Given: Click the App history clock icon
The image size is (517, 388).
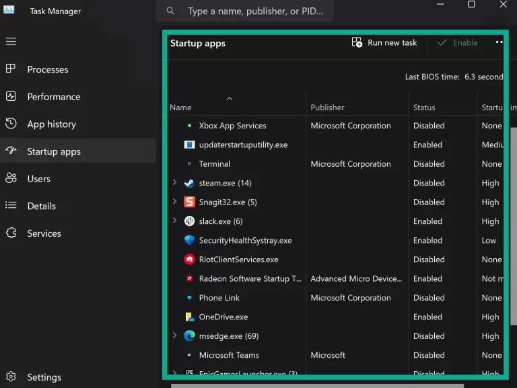Looking at the screenshot, I should pos(11,124).
